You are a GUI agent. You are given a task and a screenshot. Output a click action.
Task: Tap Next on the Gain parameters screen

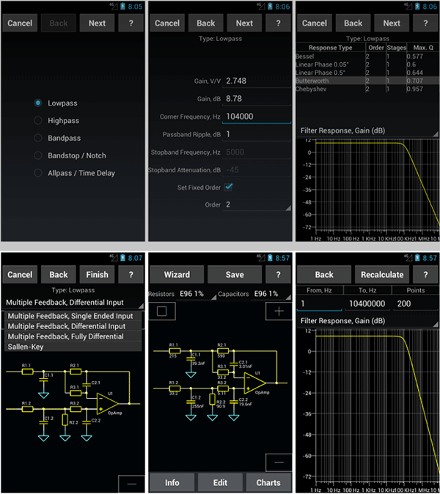244,23
